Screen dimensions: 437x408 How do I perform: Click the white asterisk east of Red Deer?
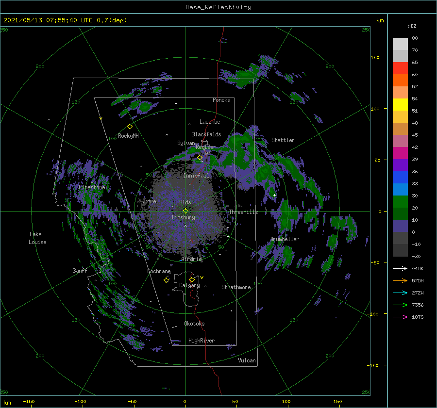(x=231, y=166)
